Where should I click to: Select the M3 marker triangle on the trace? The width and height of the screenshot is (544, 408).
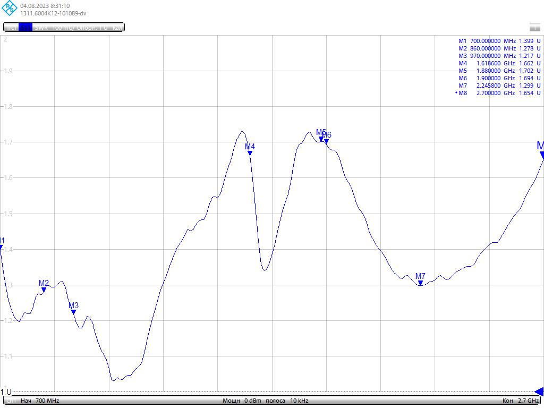tap(73, 312)
